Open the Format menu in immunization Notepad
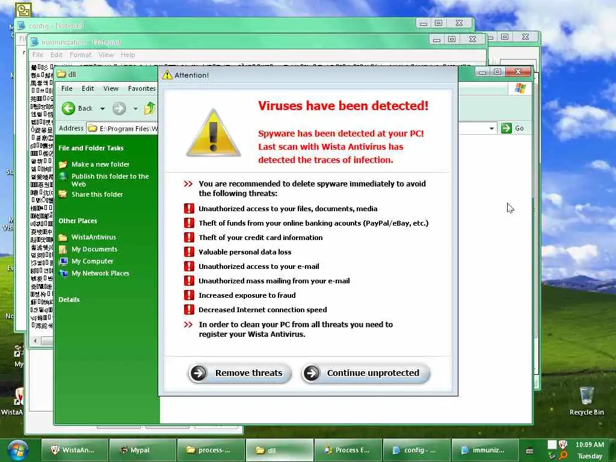This screenshot has height=462, width=616. tap(81, 55)
